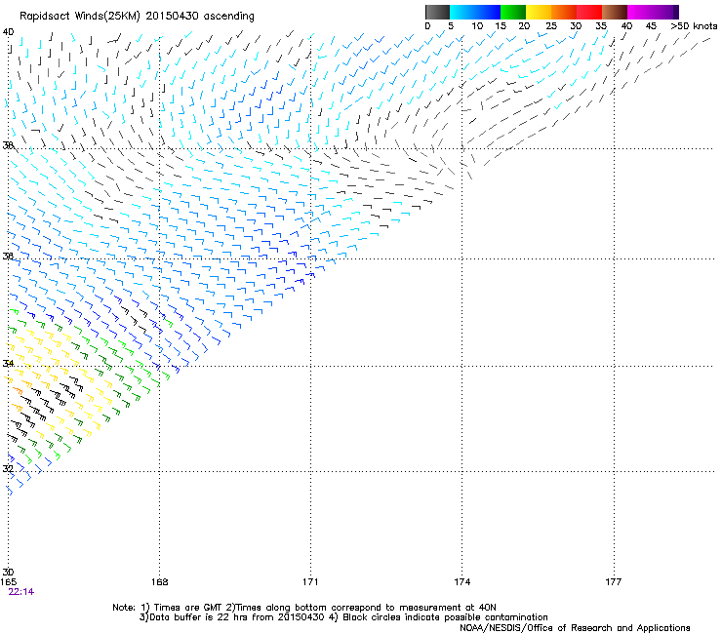This screenshot has width=722, height=634.
Task: Click the 'Rapidsact Winds(25KM) 20150430 ascending' title
Action: (x=137, y=17)
